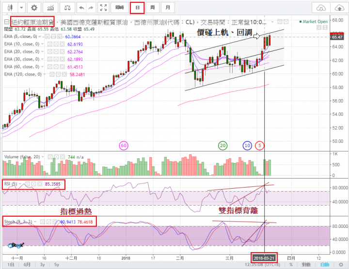Undo the last chart action
The width and height of the screenshot is (349, 269).
click(82, 8)
